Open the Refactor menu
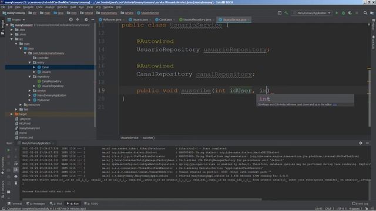The height and width of the screenshot is (211, 376). 62,7
